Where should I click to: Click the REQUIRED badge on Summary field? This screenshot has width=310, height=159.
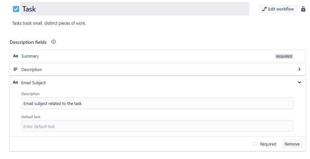(x=284, y=56)
